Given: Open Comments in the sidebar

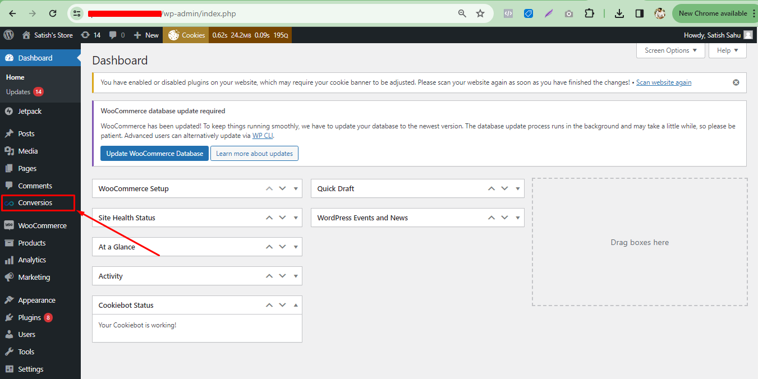Looking at the screenshot, I should point(40,186).
